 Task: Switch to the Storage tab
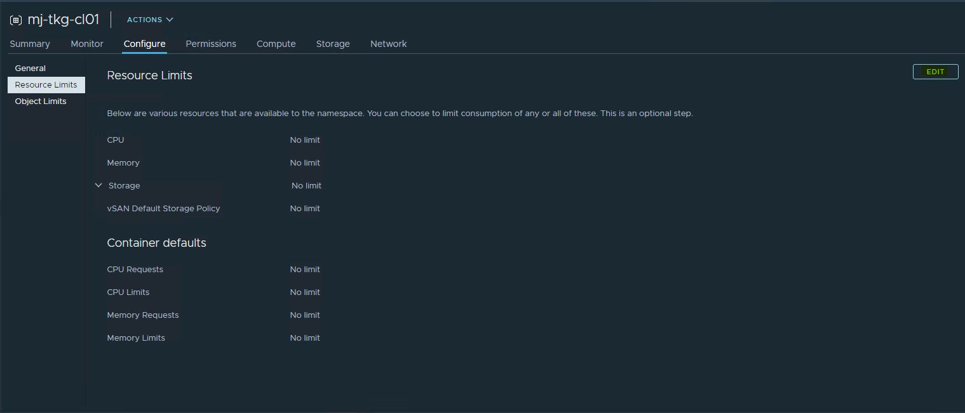333,44
